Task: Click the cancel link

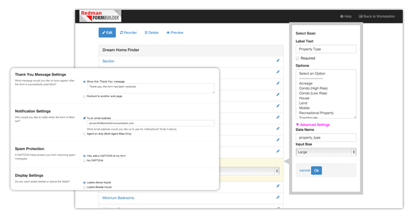Action: point(304,170)
